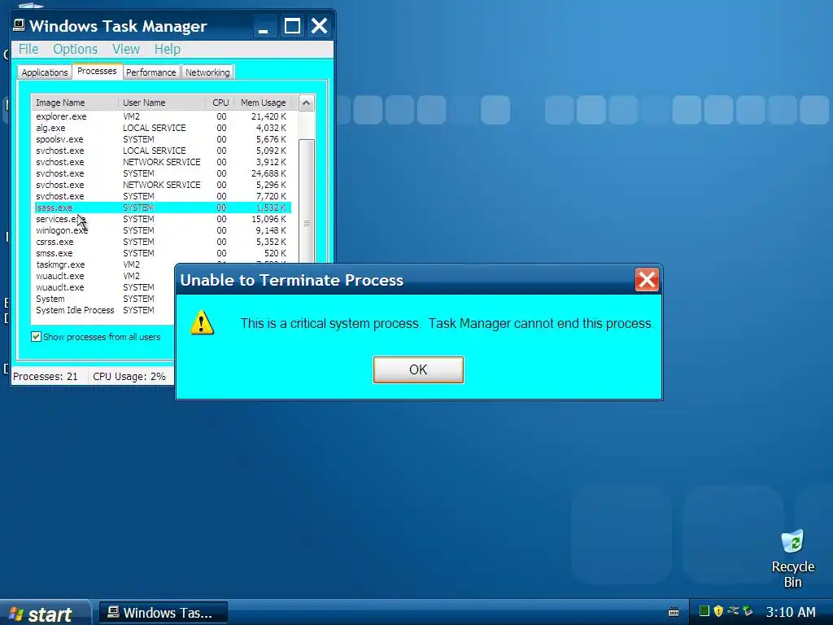Open the File menu
This screenshot has width=833, height=625.
pos(28,49)
